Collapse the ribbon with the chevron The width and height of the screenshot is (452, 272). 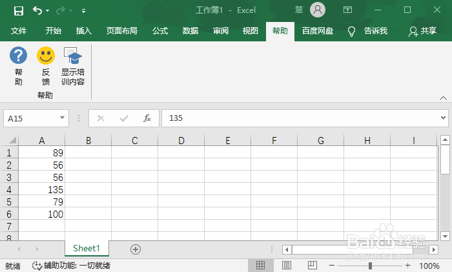(444, 98)
